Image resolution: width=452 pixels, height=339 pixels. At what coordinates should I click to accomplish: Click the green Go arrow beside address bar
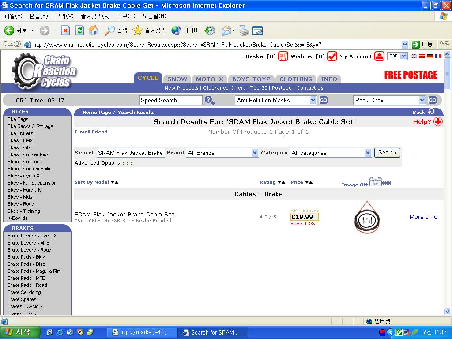click(x=416, y=45)
